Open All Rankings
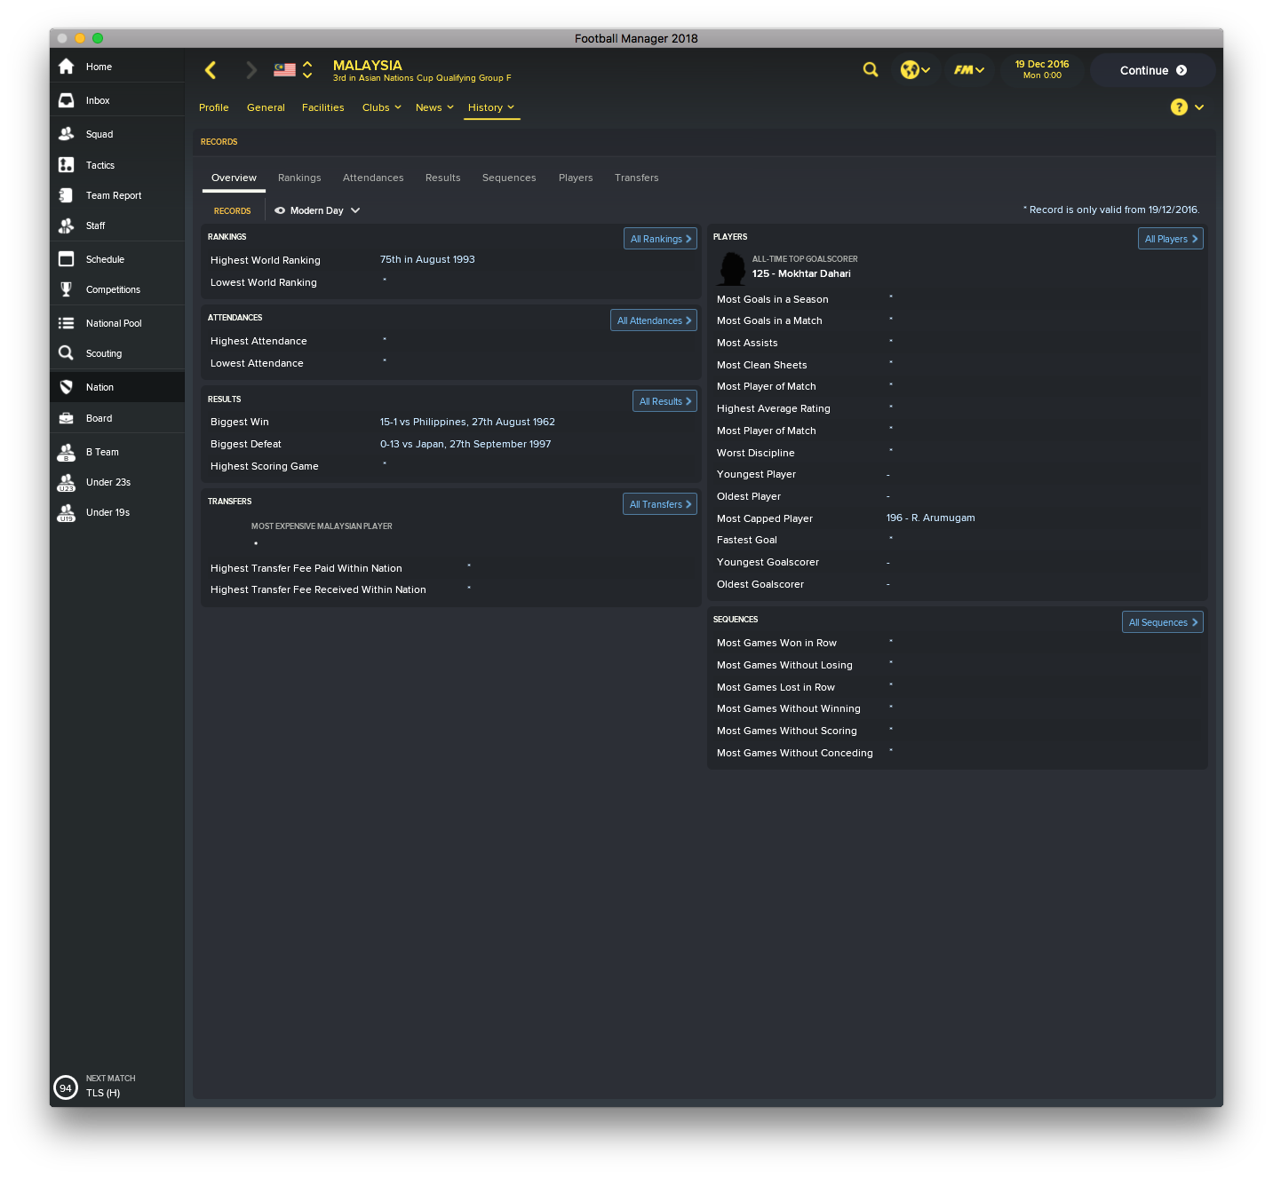The height and width of the screenshot is (1178, 1273). pyautogui.click(x=660, y=239)
